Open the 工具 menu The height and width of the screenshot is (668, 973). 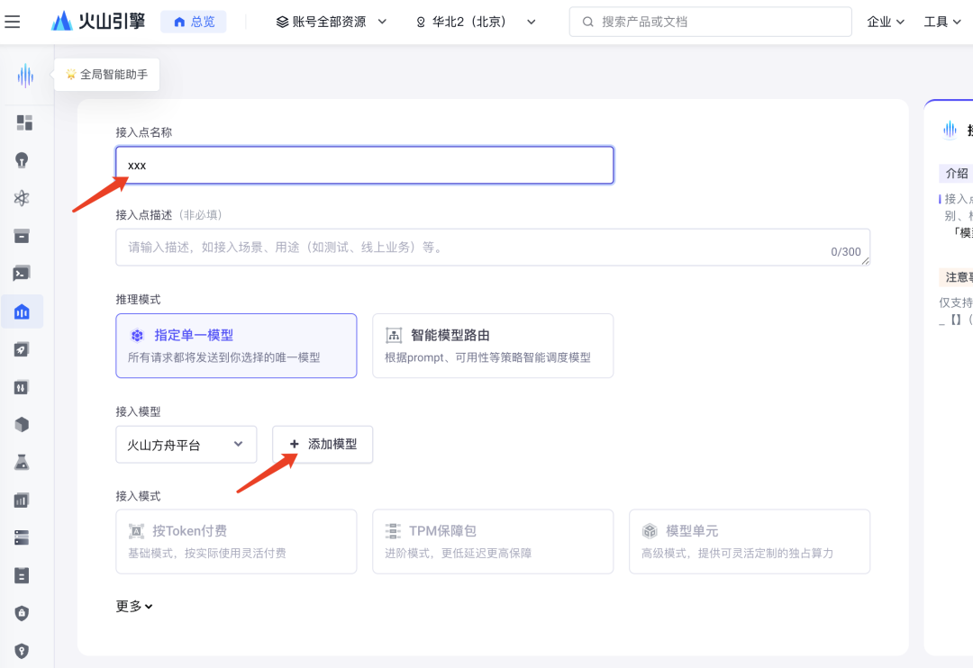click(942, 22)
